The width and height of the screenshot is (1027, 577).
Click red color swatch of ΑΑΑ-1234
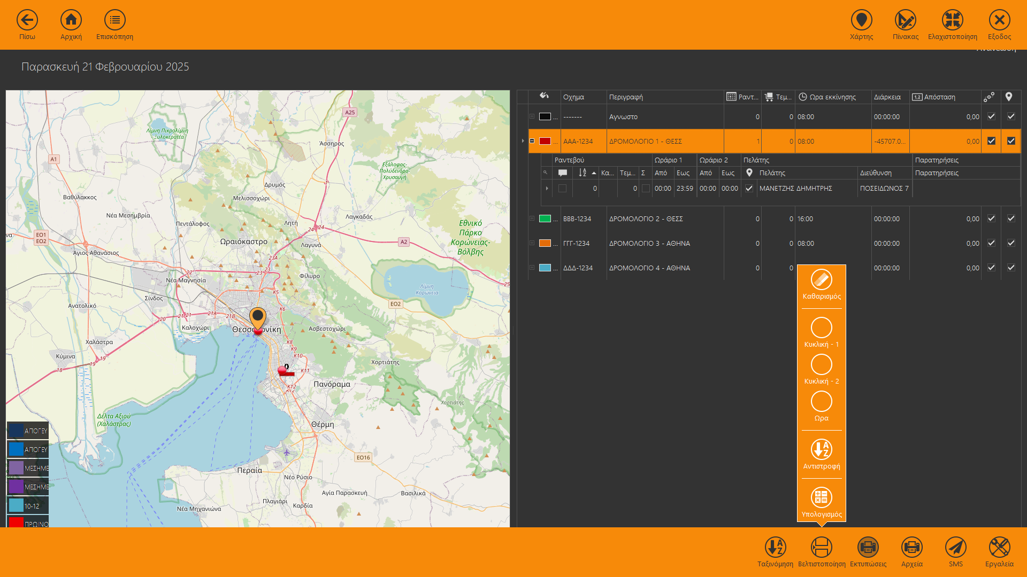pos(545,141)
